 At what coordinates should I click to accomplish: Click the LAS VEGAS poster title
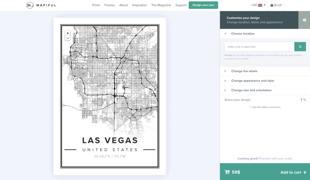pyautogui.click(x=110, y=140)
